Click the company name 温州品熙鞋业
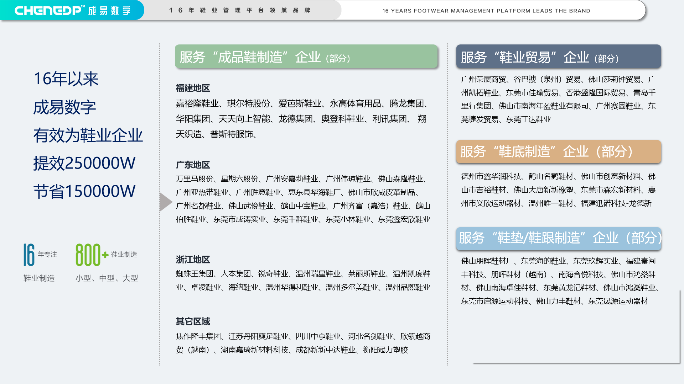Screen dimensions: 684x384 [408, 287]
